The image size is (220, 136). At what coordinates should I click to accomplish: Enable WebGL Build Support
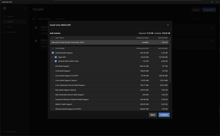53,104
